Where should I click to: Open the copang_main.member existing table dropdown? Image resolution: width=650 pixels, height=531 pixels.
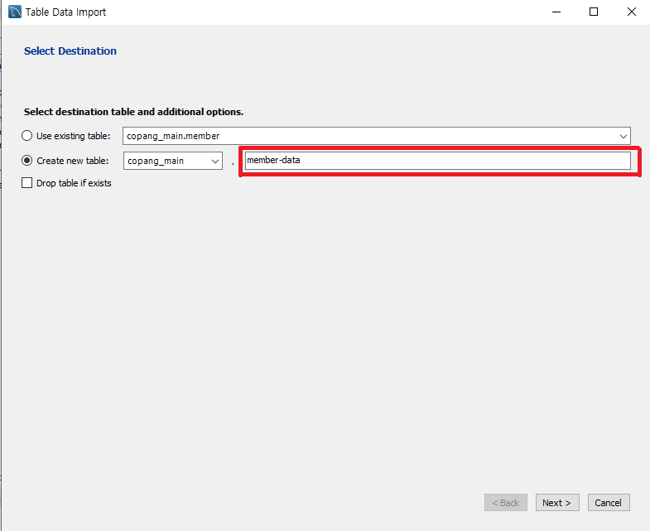pos(377,136)
